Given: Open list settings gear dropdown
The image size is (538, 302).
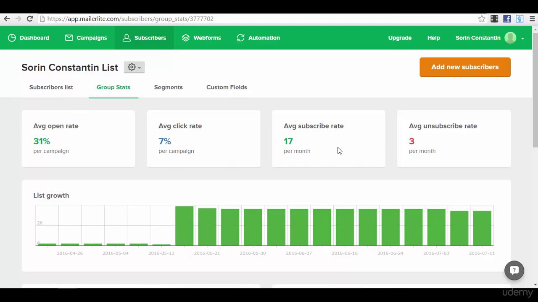Looking at the screenshot, I should [x=134, y=67].
